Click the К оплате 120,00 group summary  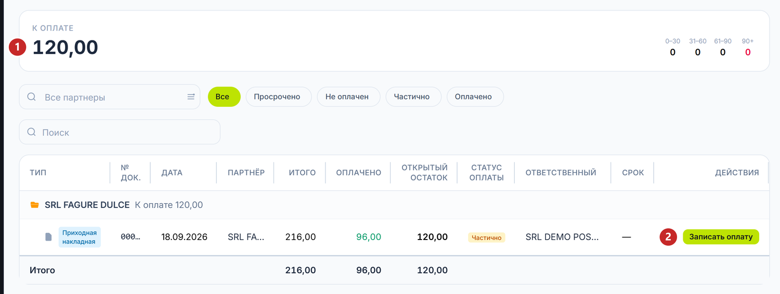tap(169, 205)
